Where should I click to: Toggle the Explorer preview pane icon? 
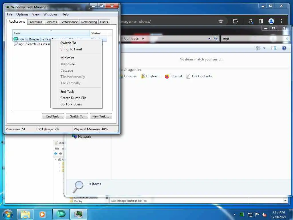(x=274, y=48)
